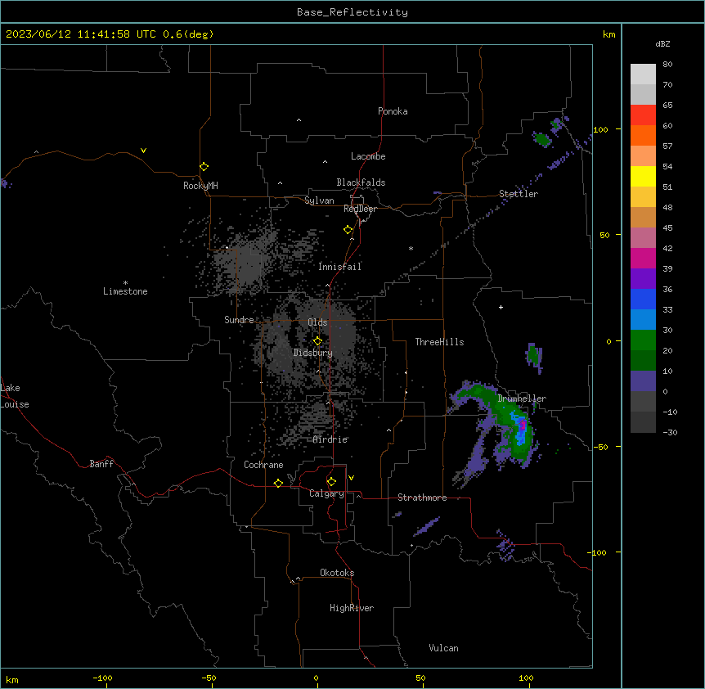
Task: Click the Calgary city label
Action: coord(326,493)
